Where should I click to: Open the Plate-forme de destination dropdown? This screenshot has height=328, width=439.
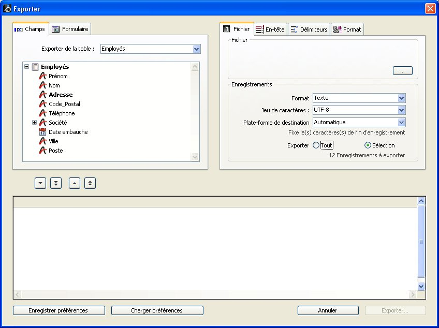(x=401, y=123)
